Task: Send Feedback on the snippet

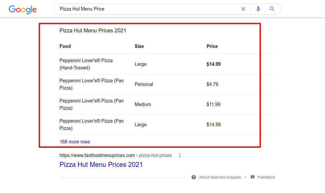Action: coord(266,177)
